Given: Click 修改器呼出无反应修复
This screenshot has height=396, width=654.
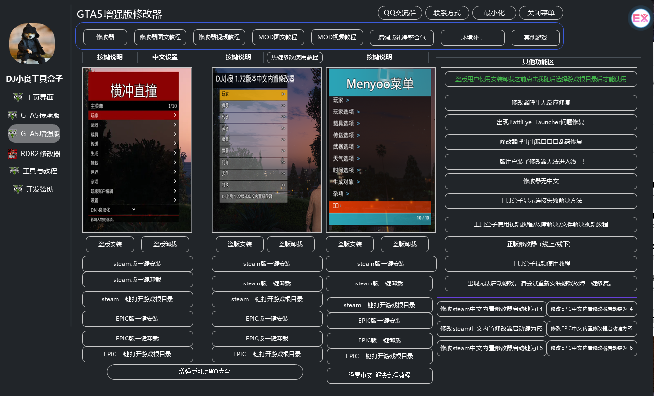Looking at the screenshot, I should [541, 103].
